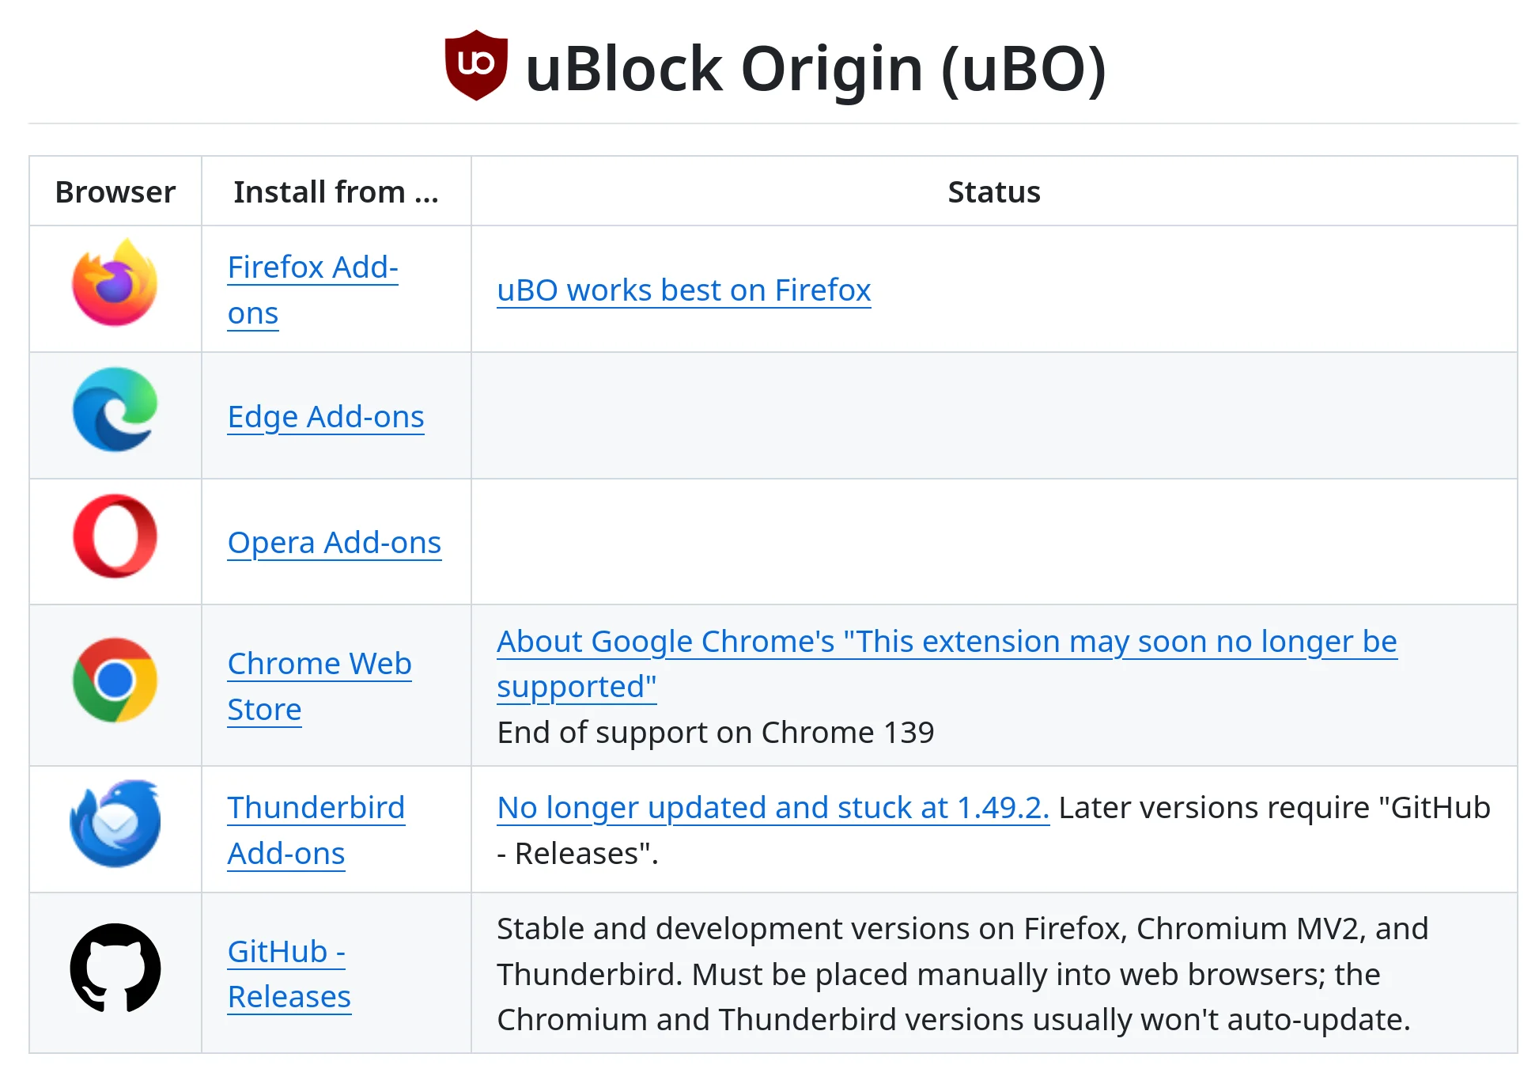The width and height of the screenshot is (1539, 1065).
Task: Select the Opera browser icon
Action: click(x=114, y=539)
